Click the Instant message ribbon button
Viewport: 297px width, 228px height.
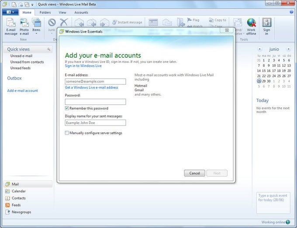[x=127, y=22]
